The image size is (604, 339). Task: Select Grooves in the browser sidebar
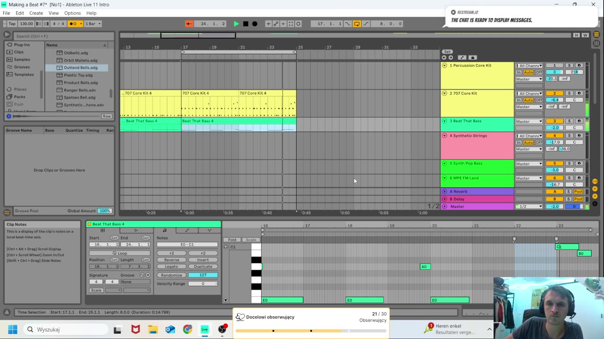[22, 67]
